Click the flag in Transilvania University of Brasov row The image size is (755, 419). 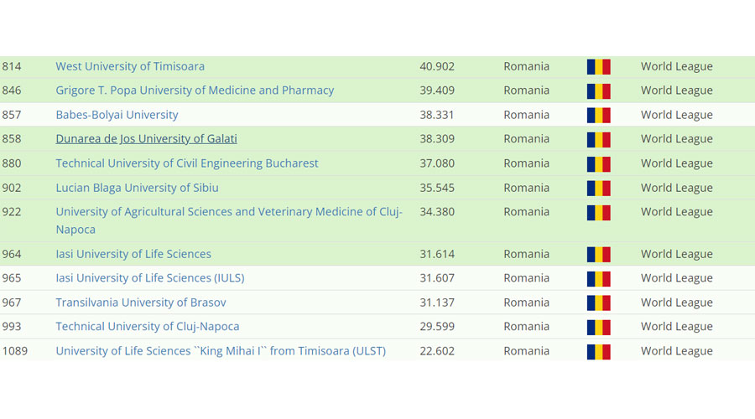point(598,303)
